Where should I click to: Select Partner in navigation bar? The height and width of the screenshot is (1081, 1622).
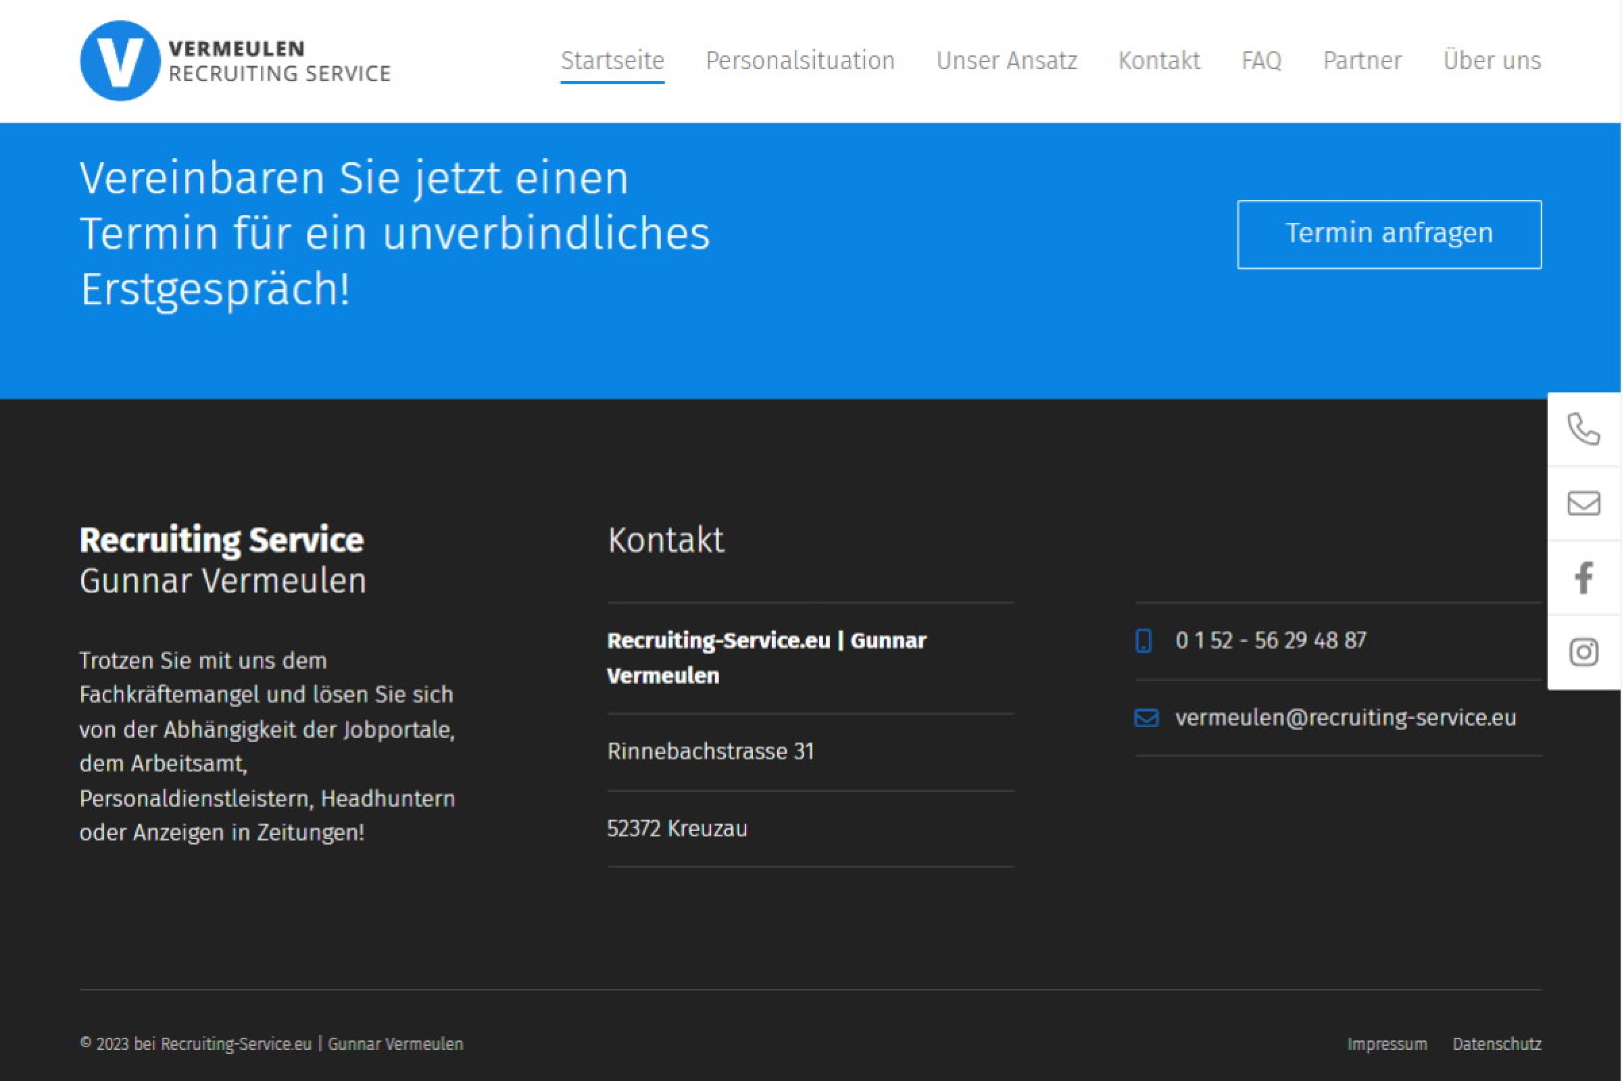1362,61
